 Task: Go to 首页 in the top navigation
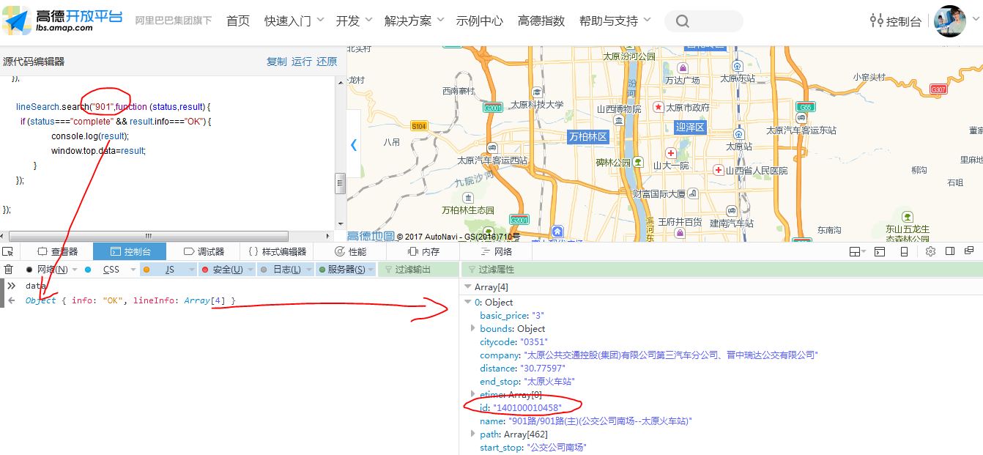point(238,21)
